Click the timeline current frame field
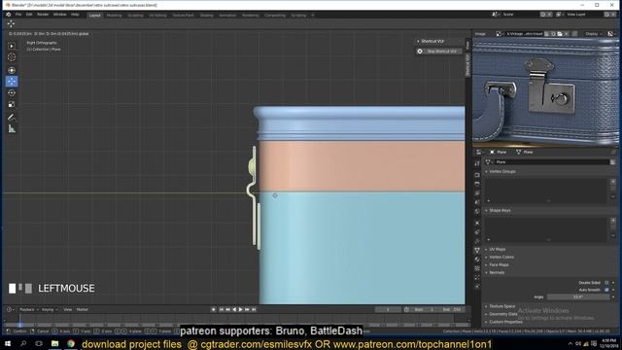Image resolution: width=622 pixels, height=350 pixels. (388, 309)
